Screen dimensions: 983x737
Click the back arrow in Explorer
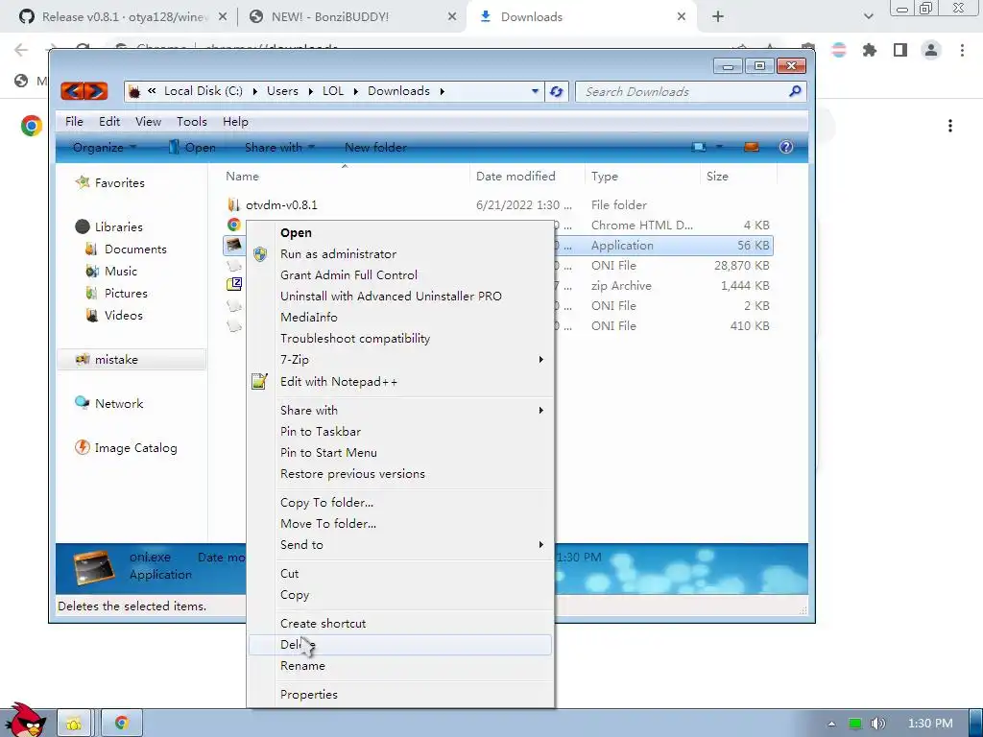tap(72, 91)
